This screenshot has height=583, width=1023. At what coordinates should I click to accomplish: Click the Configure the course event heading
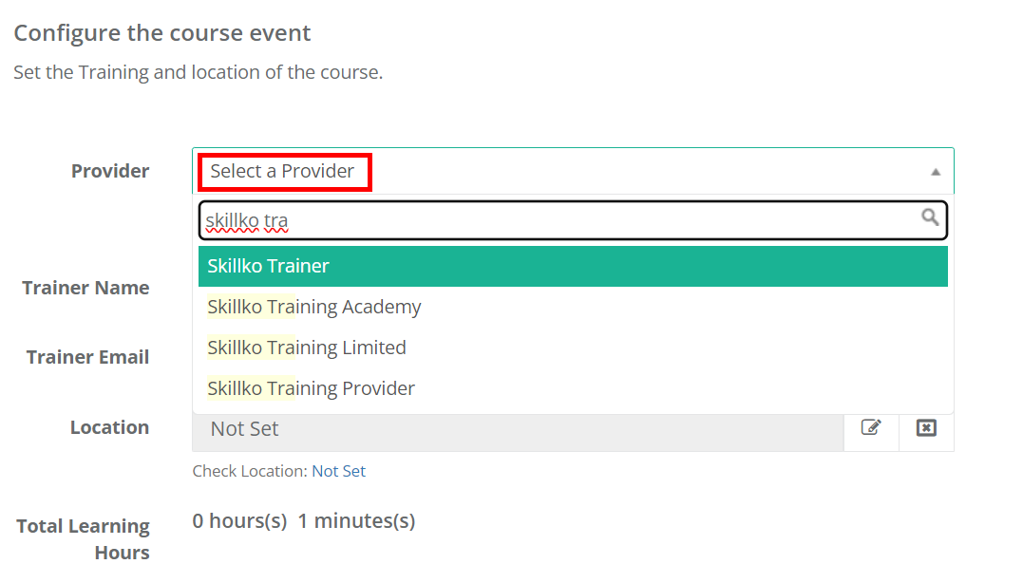point(161,32)
